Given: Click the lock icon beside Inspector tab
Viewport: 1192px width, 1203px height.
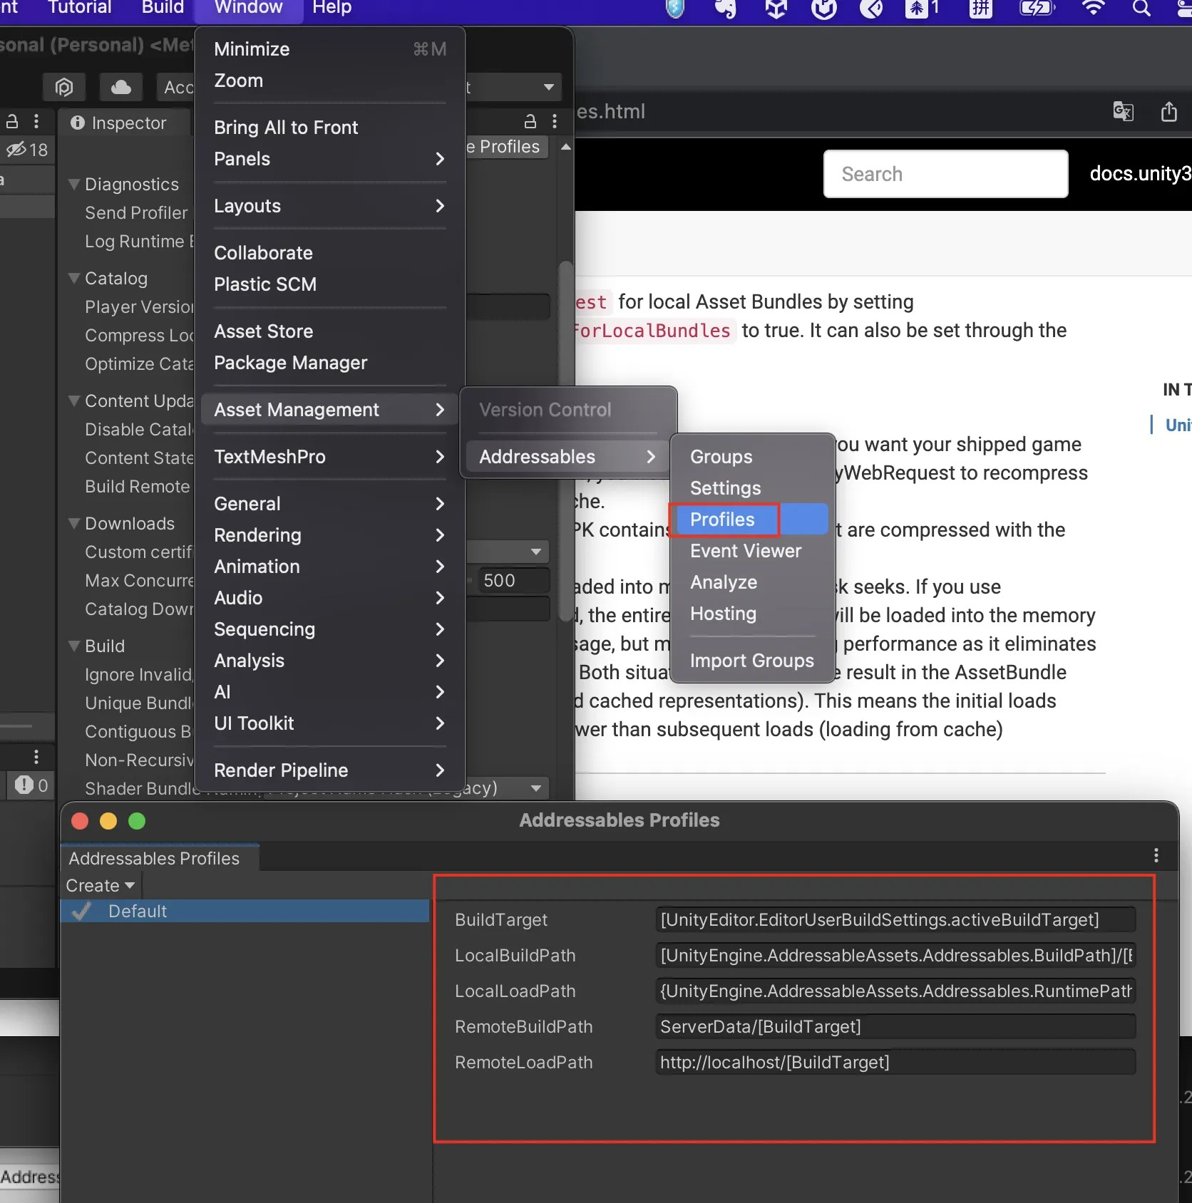Looking at the screenshot, I should [x=12, y=121].
